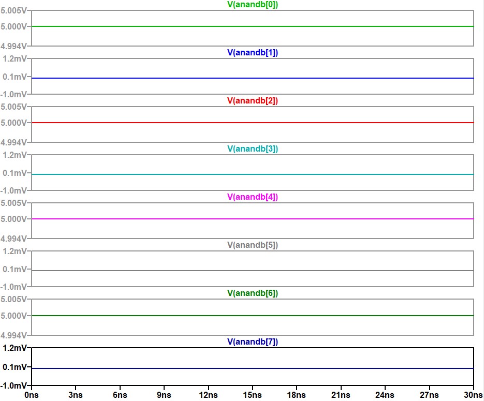Image resolution: width=484 pixels, height=401 pixels.
Task: Click the V(anandb[1]) trace label
Action: (x=253, y=53)
